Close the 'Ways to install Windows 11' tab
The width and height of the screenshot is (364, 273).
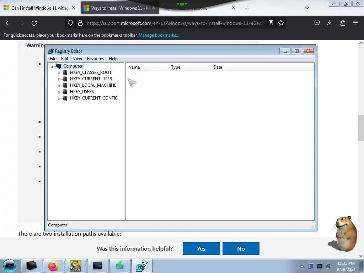pos(154,8)
